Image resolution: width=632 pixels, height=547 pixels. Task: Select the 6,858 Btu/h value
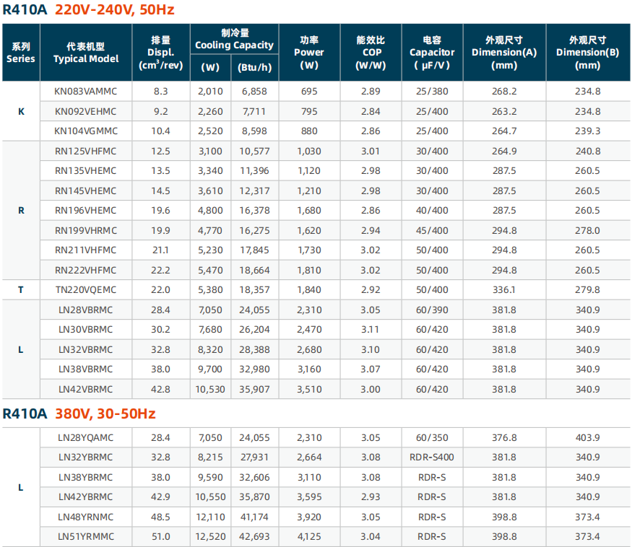pos(254,92)
